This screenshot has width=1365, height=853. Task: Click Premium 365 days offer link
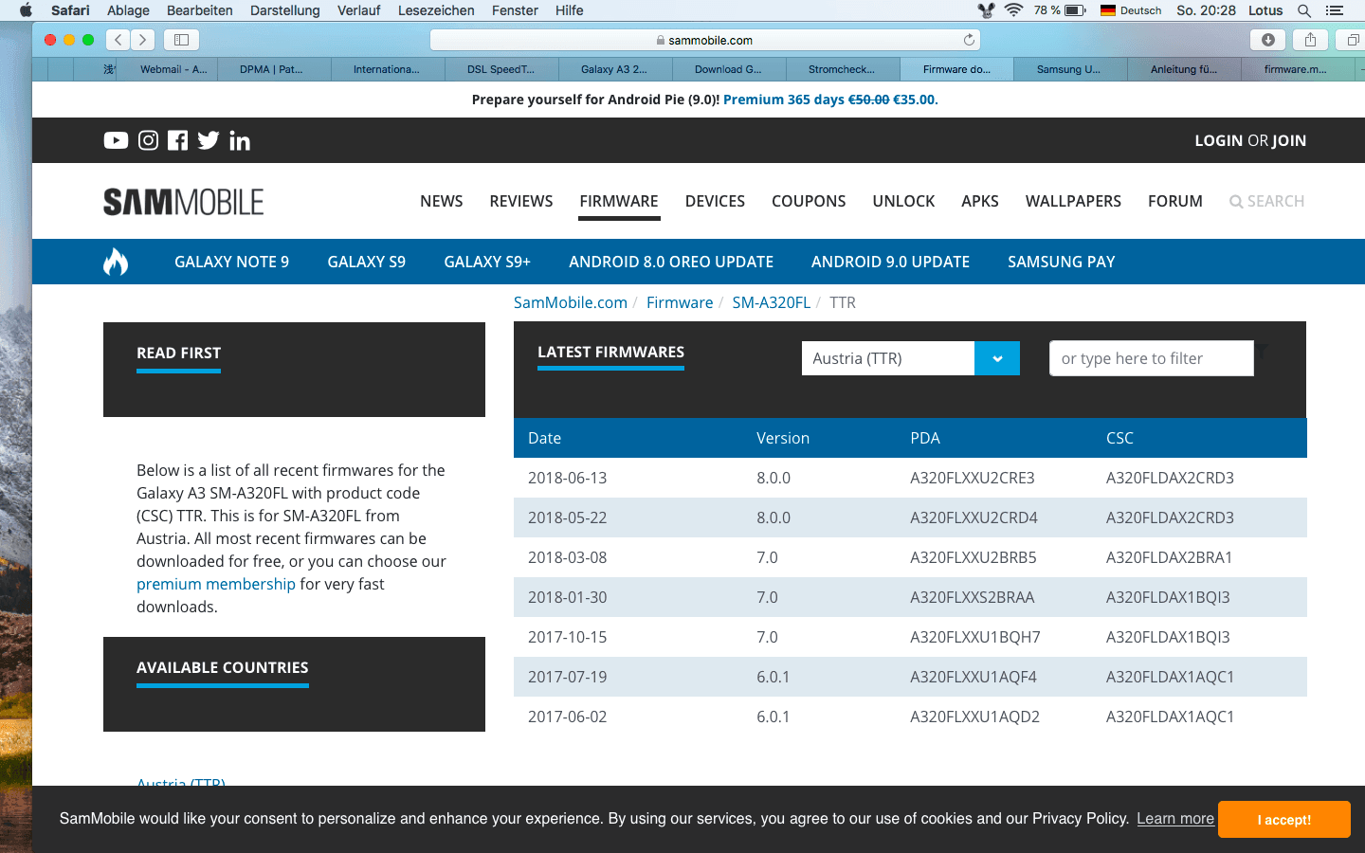pyautogui.click(x=830, y=100)
